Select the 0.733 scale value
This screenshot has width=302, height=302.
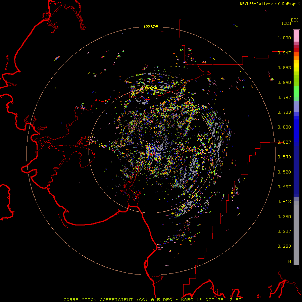284,112
